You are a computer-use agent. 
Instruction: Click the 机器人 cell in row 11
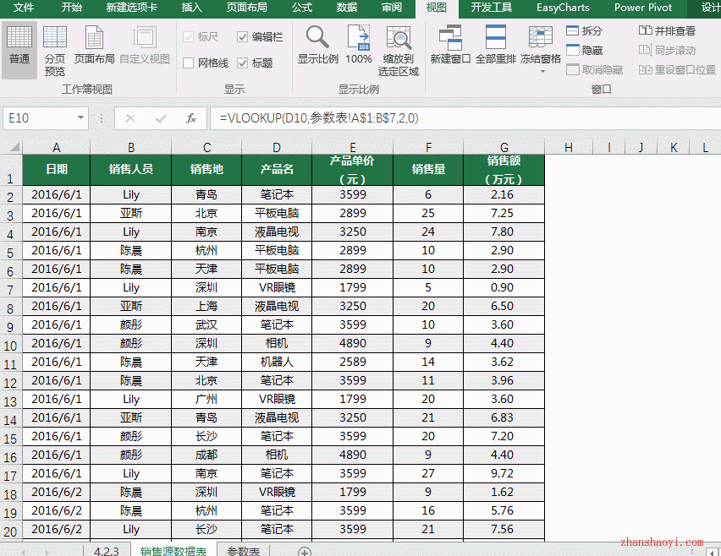click(277, 362)
